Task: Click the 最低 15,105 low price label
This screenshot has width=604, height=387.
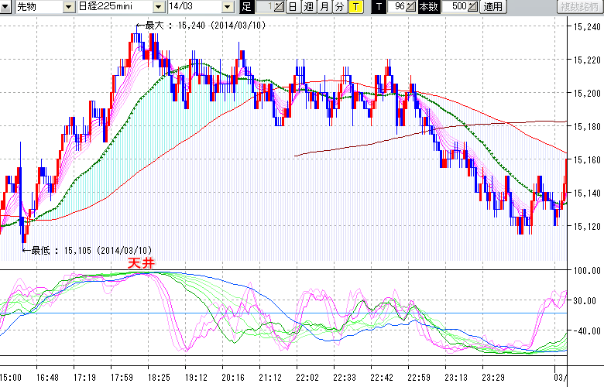Action: pos(91,250)
